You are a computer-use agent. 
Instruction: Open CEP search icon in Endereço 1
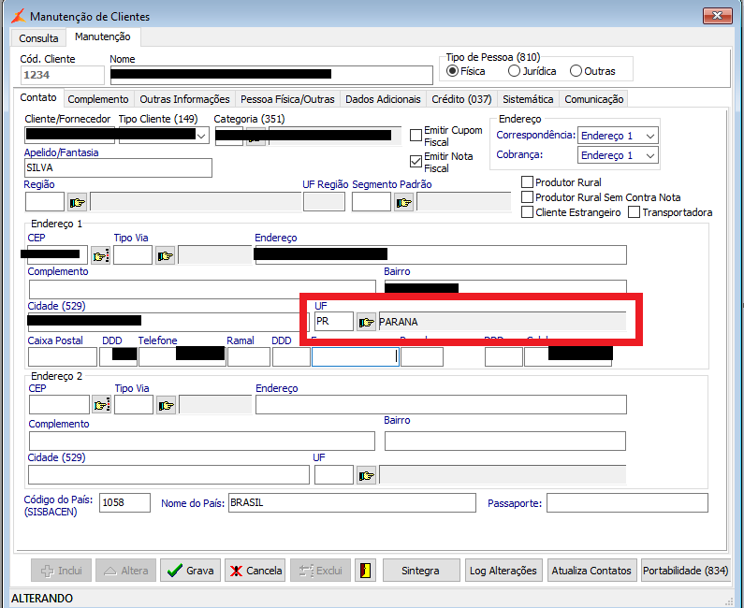pos(100,255)
